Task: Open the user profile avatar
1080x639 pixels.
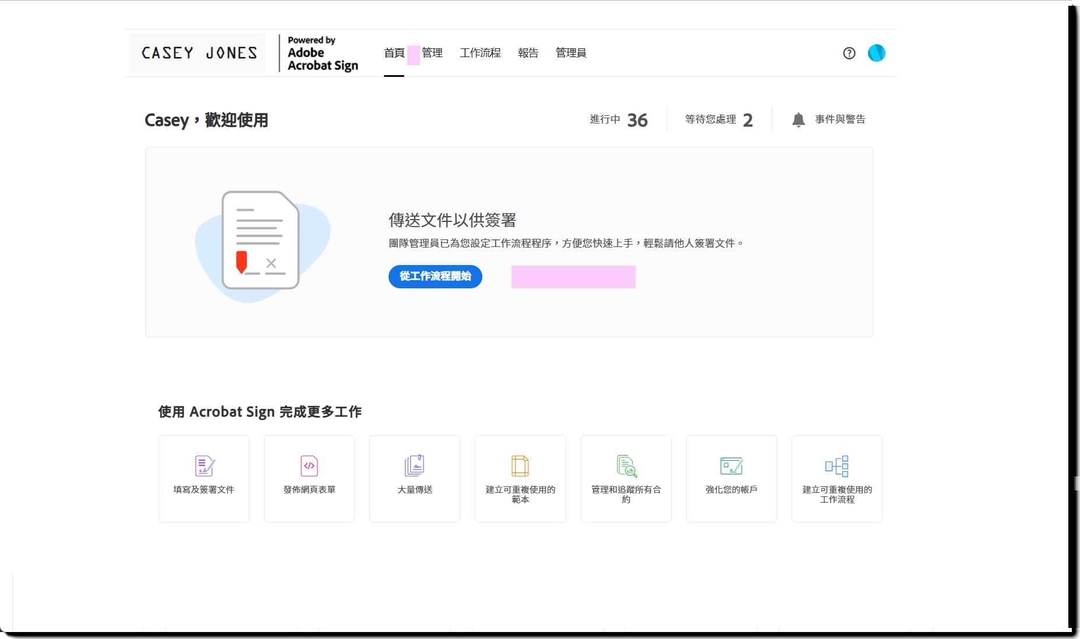Action: click(x=876, y=53)
